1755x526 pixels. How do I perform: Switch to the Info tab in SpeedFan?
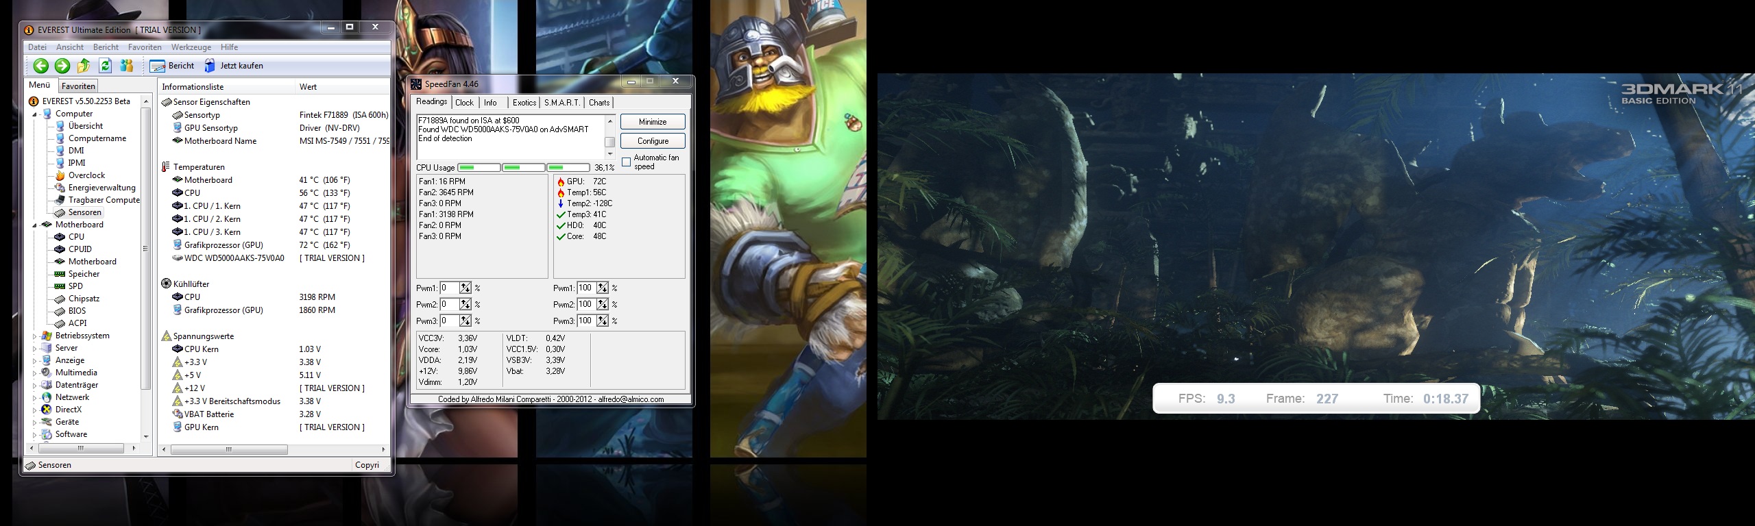point(490,103)
